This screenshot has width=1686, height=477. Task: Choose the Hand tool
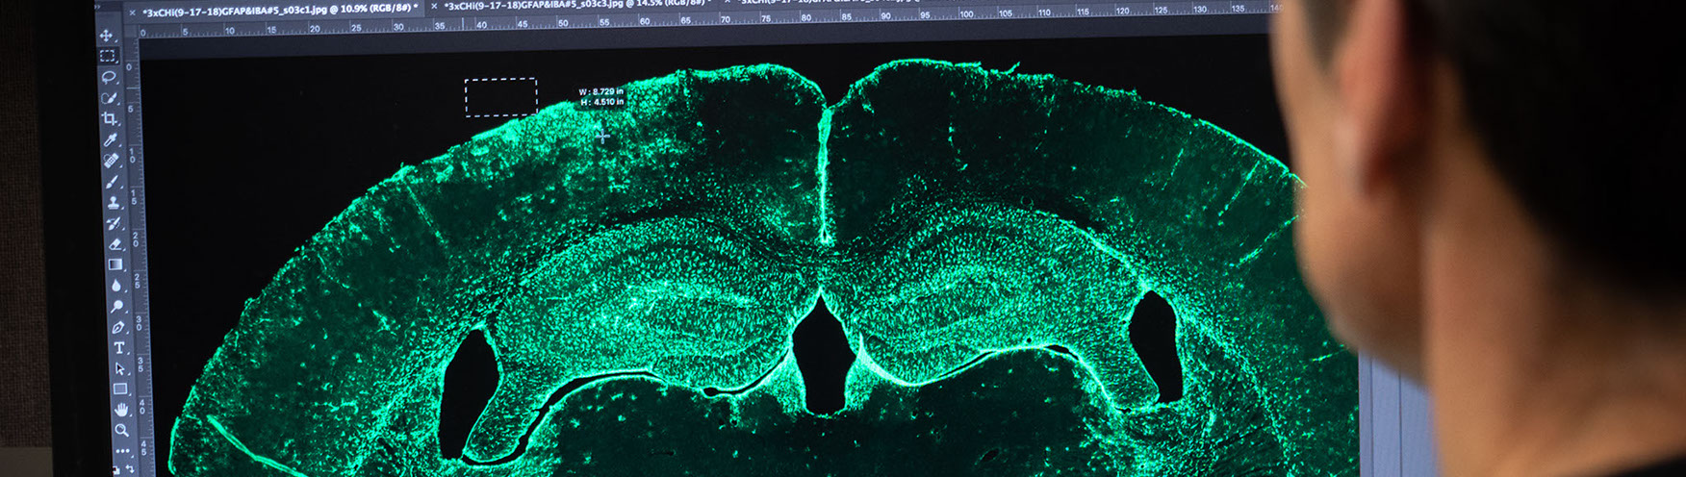tap(120, 410)
